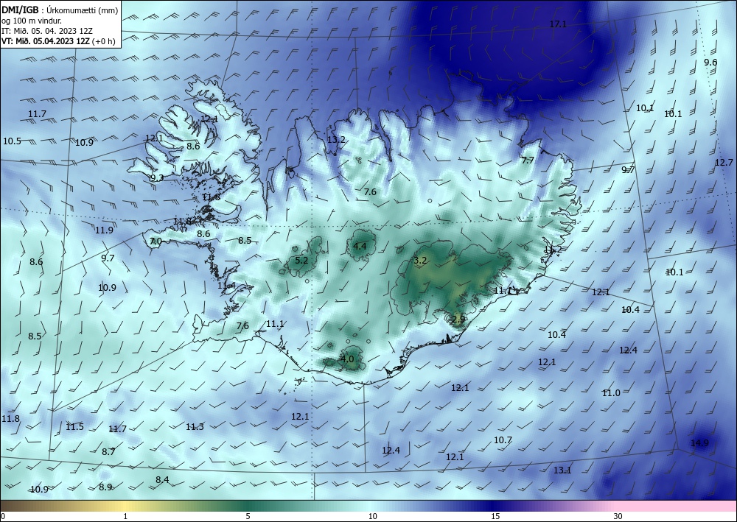The image size is (737, 522).
Task: Click the 12.7 value on the map
Action: tap(724, 163)
